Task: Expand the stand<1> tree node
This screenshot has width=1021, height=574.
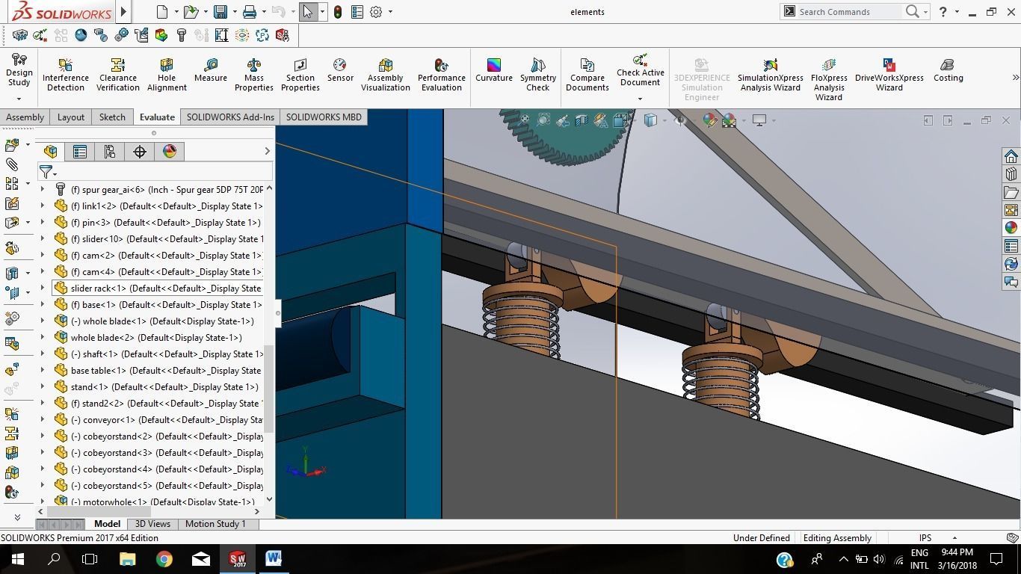Action: (43, 387)
